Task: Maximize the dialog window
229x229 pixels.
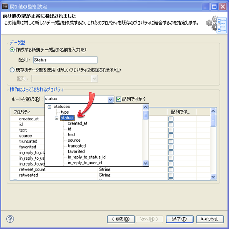Action: point(214,7)
